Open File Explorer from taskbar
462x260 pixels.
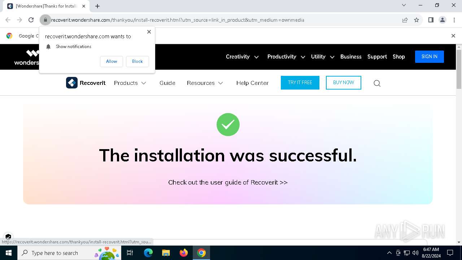[166, 253]
